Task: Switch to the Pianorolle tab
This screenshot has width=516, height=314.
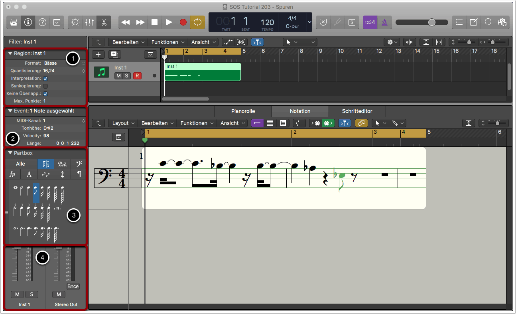Action: 243,111
